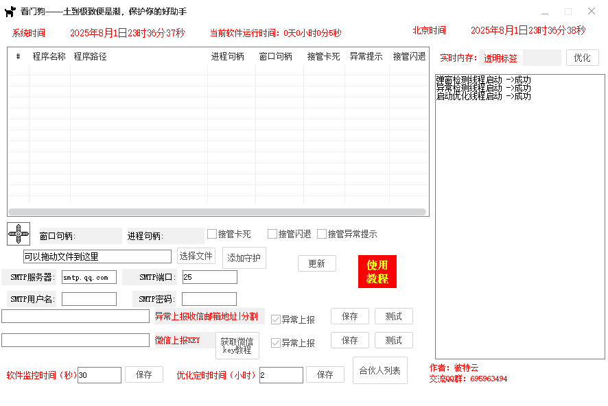Viewport: 608px width, 406px height.
Task: Click the crosshair window-picker icon
Action: (19, 234)
